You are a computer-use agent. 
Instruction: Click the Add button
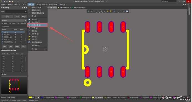pos(11,46)
